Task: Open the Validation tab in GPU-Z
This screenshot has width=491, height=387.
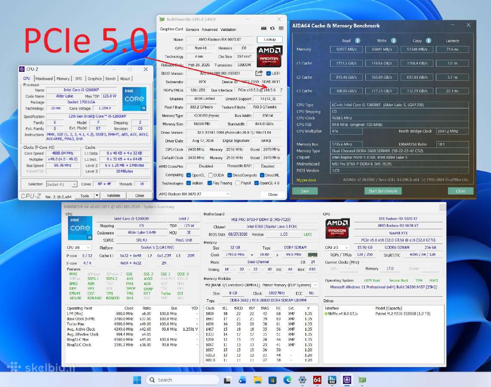Action: 228,29
